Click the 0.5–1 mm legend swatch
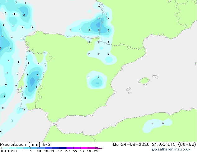This screenshot has width=197, height=152. (x=12, y=148)
